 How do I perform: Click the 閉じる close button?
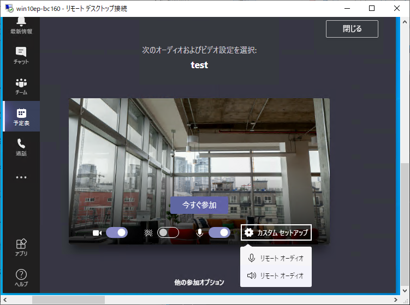(x=352, y=29)
